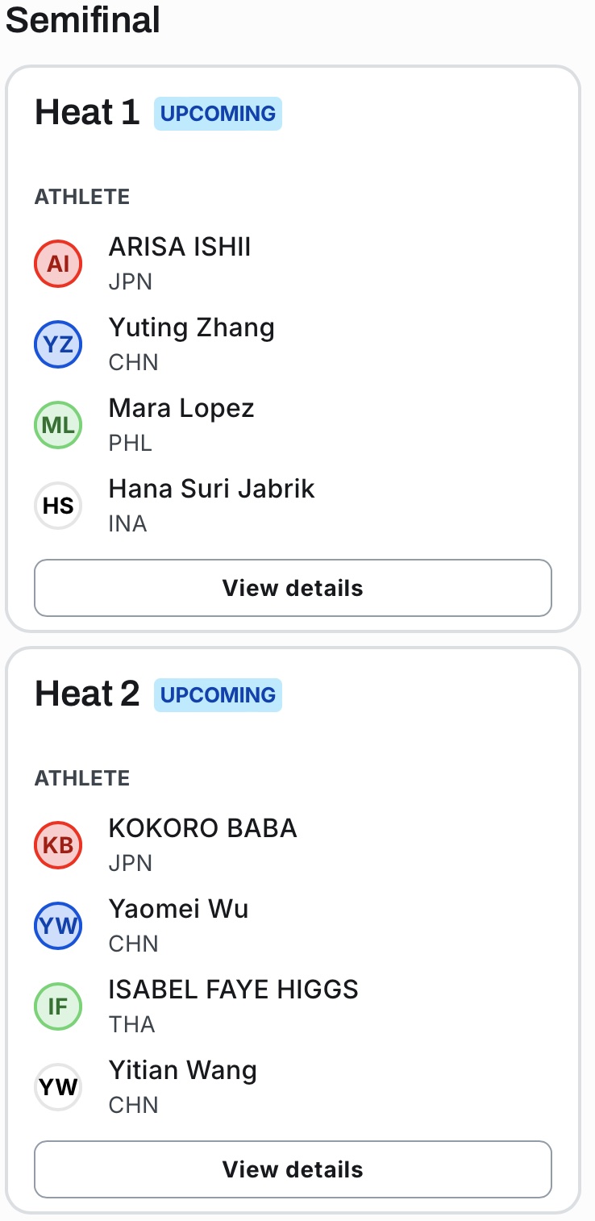
Task: Click the white YW avatar for Yitian Wang
Action: [x=58, y=1087]
